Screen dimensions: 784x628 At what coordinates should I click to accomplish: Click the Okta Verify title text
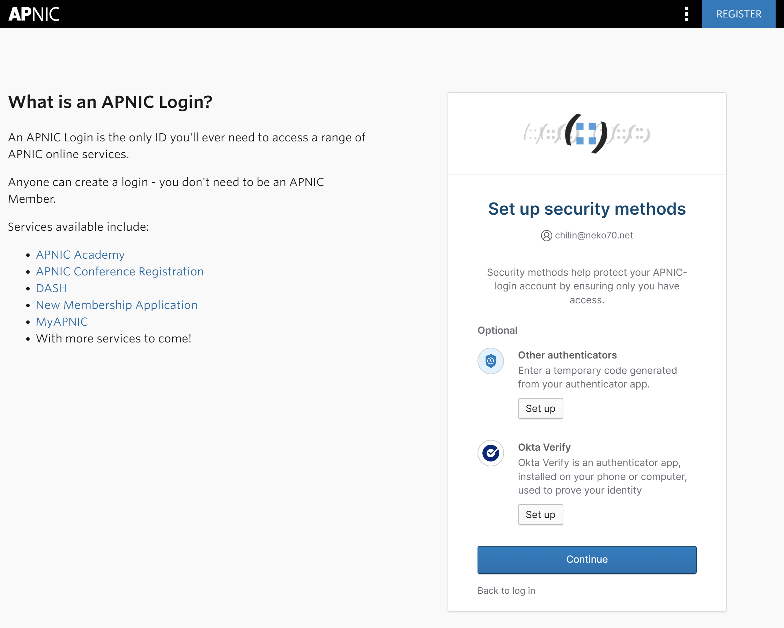pyautogui.click(x=544, y=447)
